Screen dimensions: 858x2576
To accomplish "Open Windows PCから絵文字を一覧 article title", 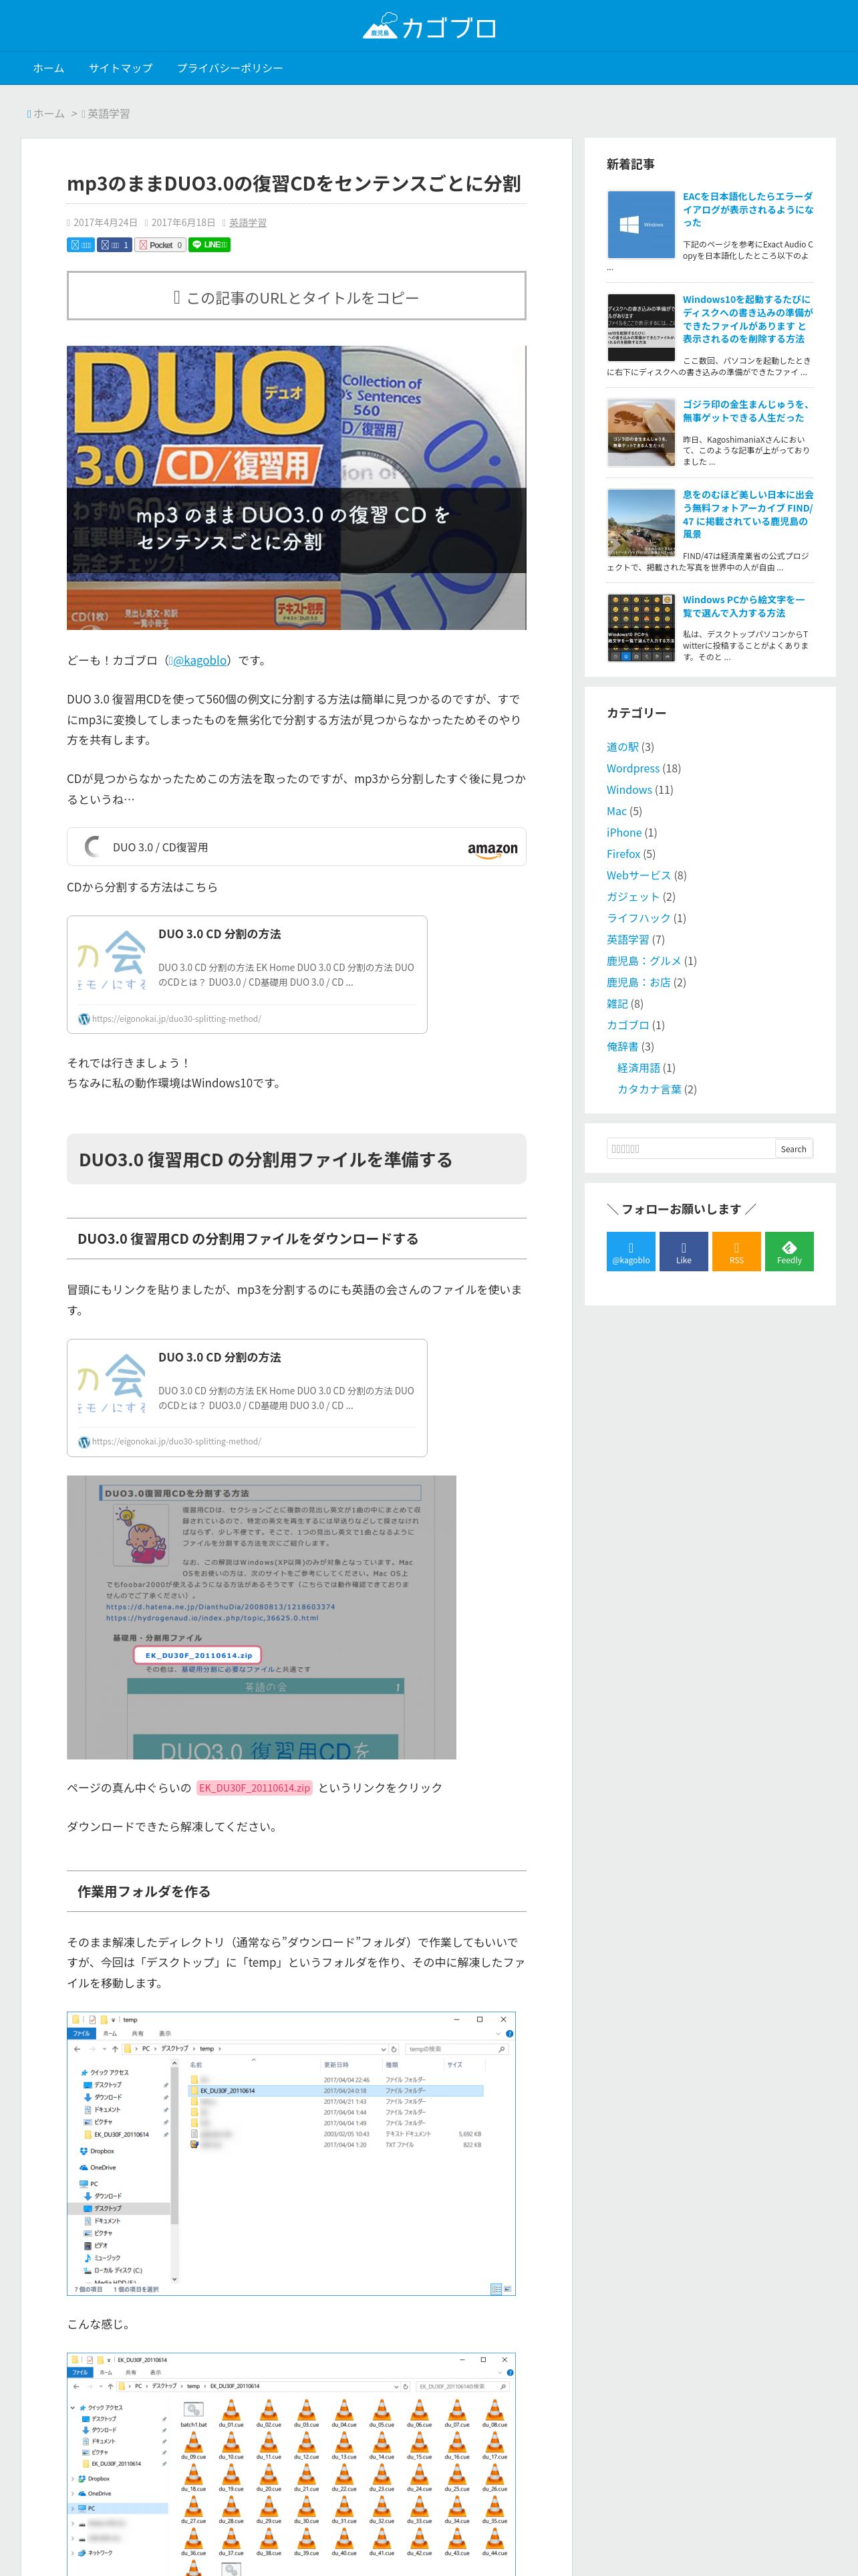I will (x=744, y=606).
